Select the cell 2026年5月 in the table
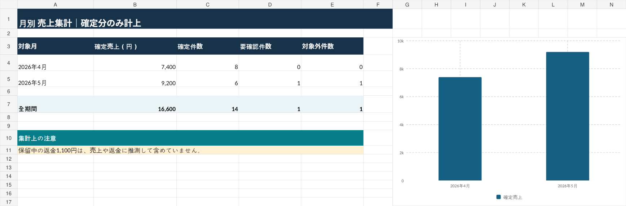Image resolution: width=626 pixels, height=206 pixels. tap(55, 79)
